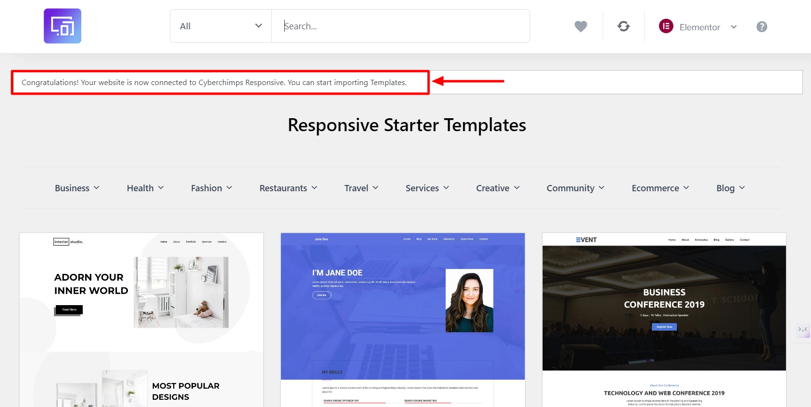811x407 pixels.
Task: Expand the Health category menu
Action: click(145, 188)
